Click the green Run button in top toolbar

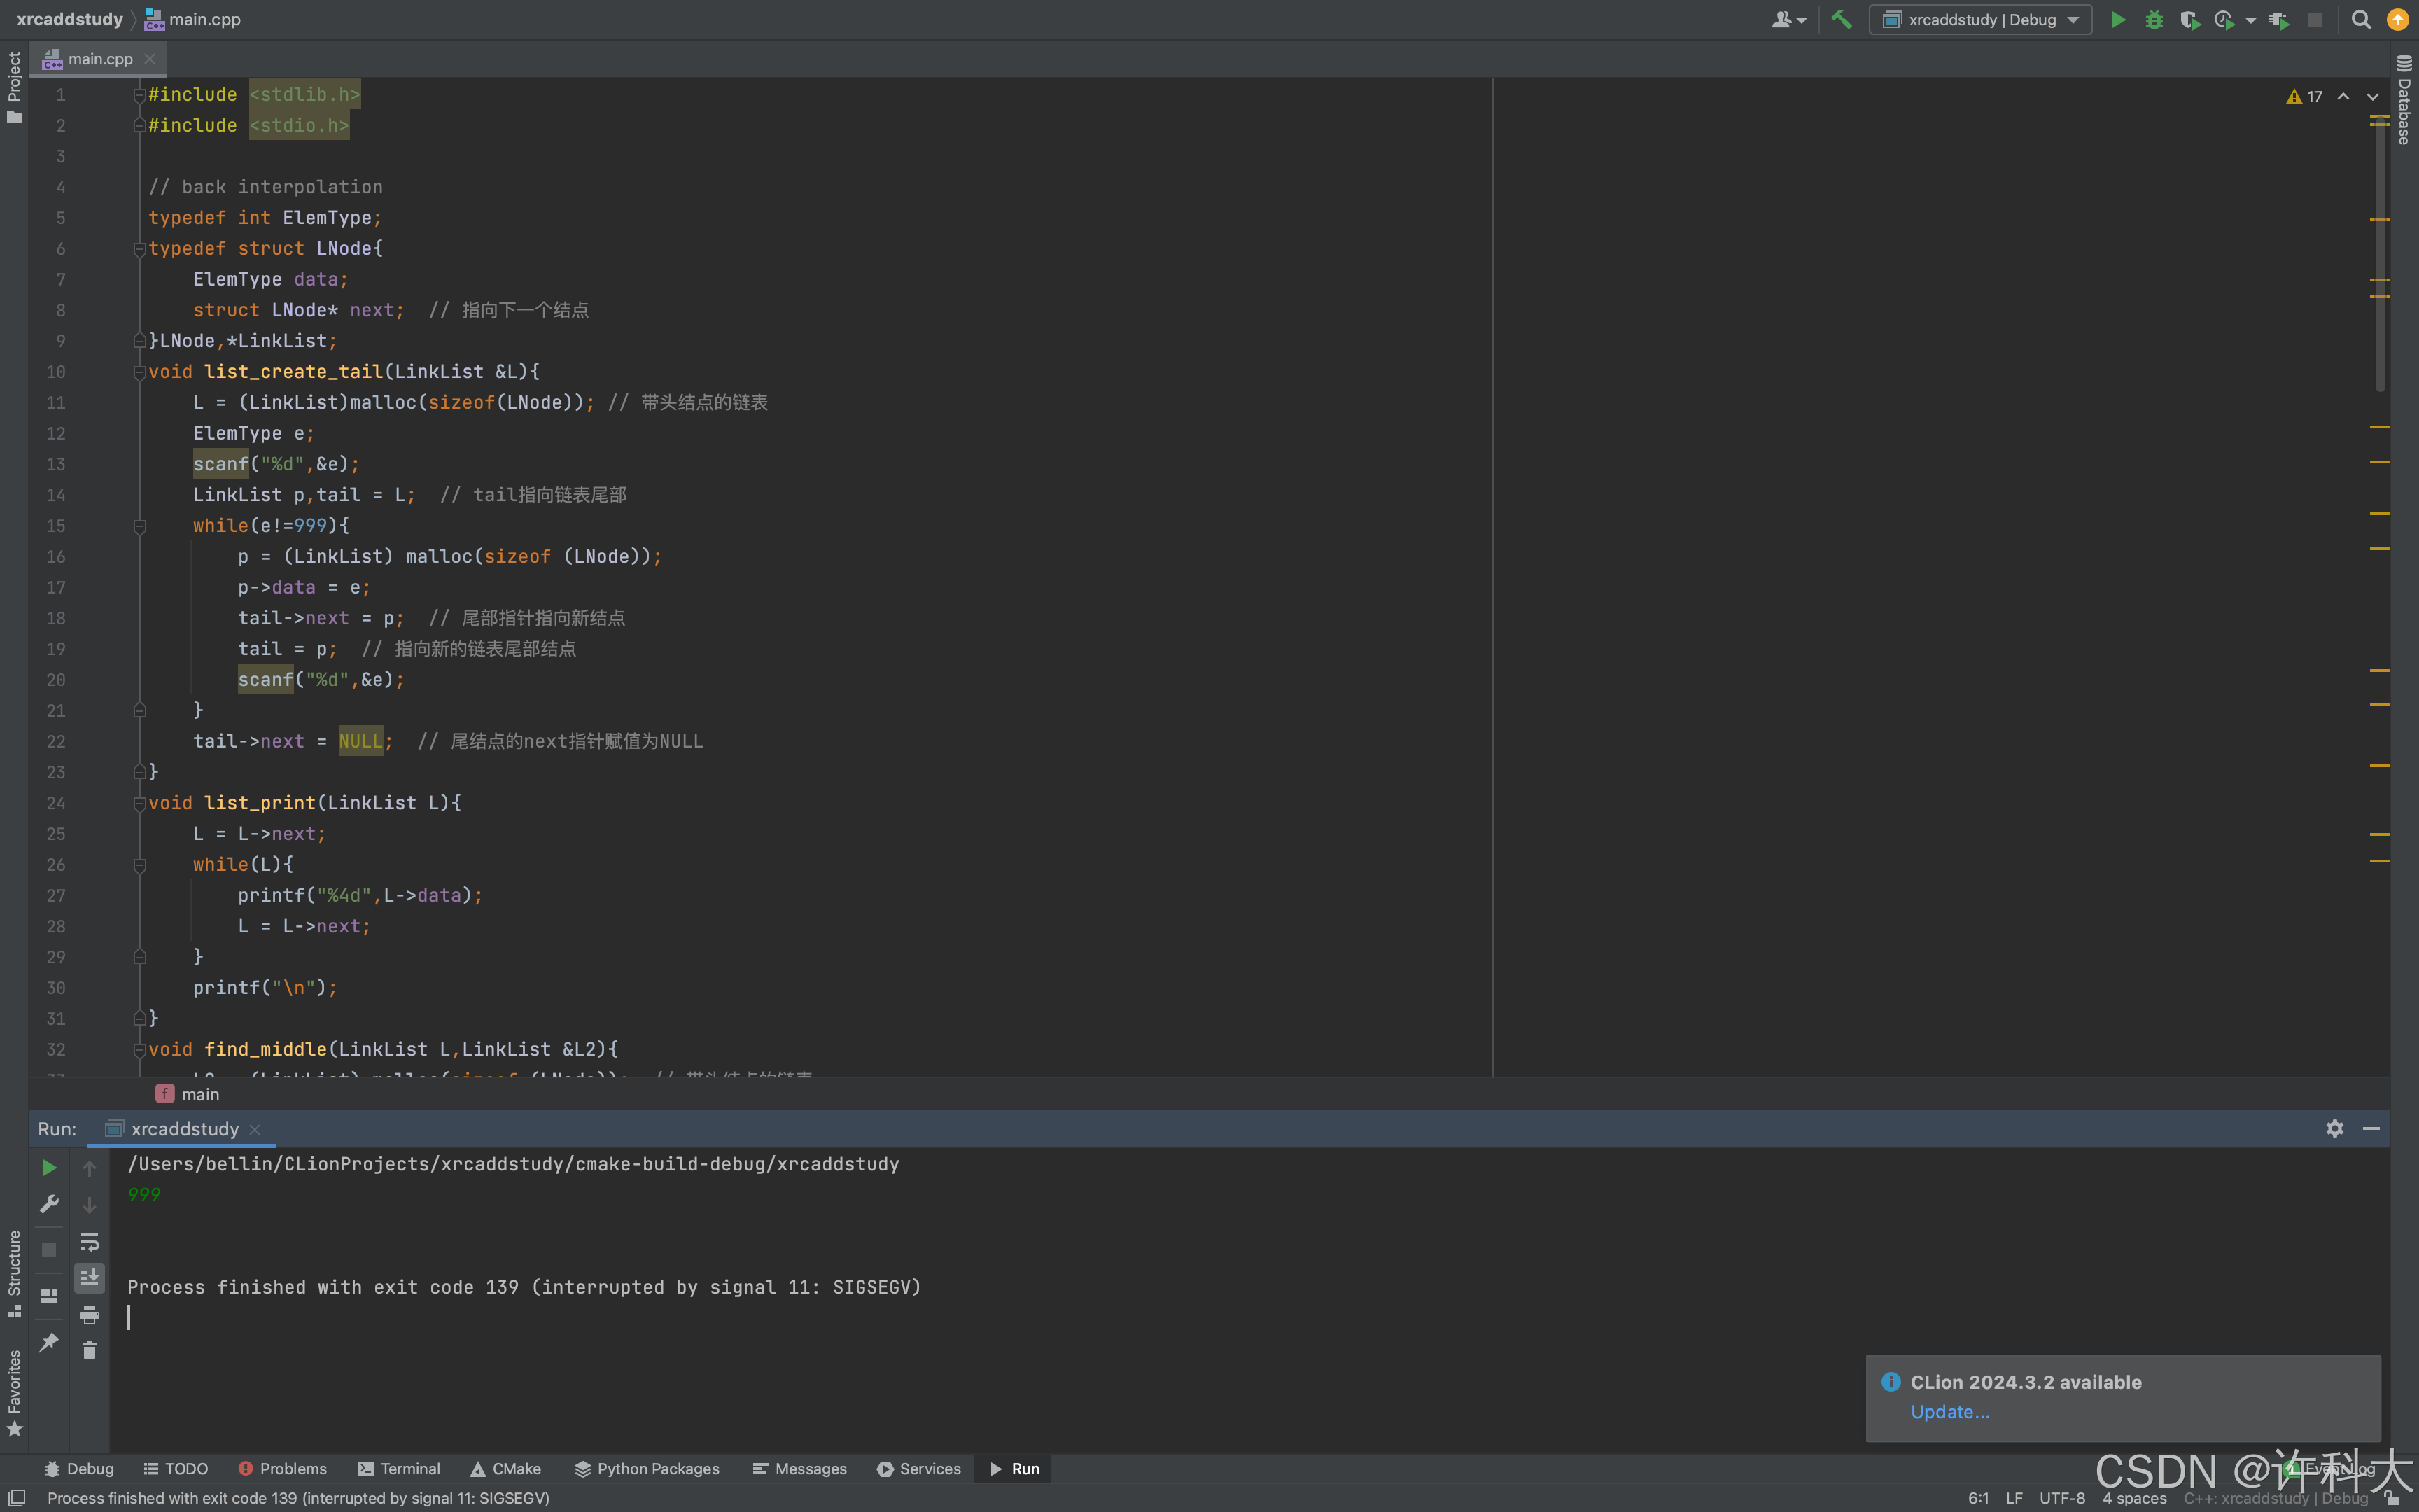click(x=2117, y=20)
